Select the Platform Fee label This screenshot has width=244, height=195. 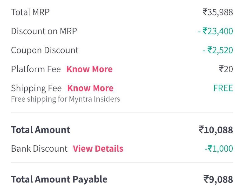[36, 69]
